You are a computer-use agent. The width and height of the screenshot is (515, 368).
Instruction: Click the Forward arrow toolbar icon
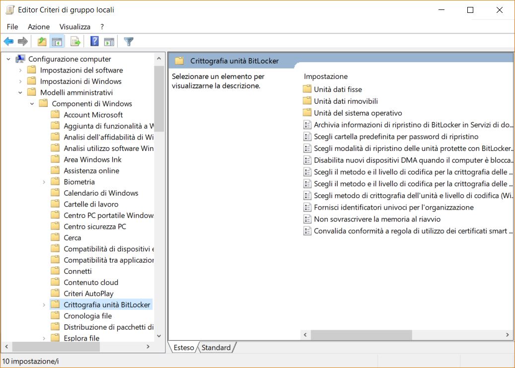coord(23,41)
